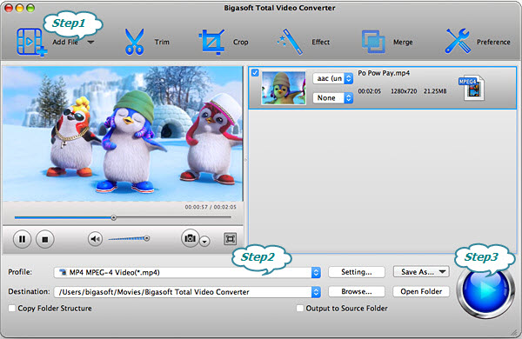Screen dimensions: 522x339
Task: Adjust the volume slider
Action: [x=129, y=238]
